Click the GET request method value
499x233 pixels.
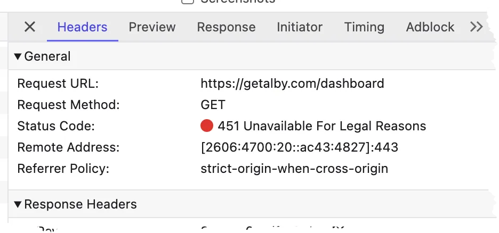(213, 105)
